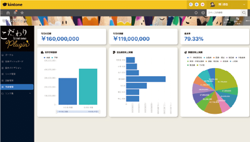Open the notifications bell icon
The width and height of the screenshot is (250, 142).
pos(15,13)
